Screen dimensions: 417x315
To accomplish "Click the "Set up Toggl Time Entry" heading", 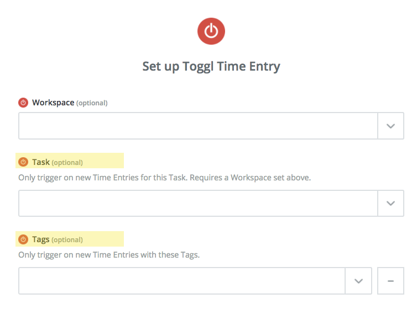I will coord(211,67).
